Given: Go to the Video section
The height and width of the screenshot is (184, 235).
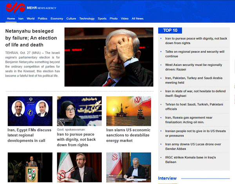Looking at the screenshot, I should [x=125, y=18].
